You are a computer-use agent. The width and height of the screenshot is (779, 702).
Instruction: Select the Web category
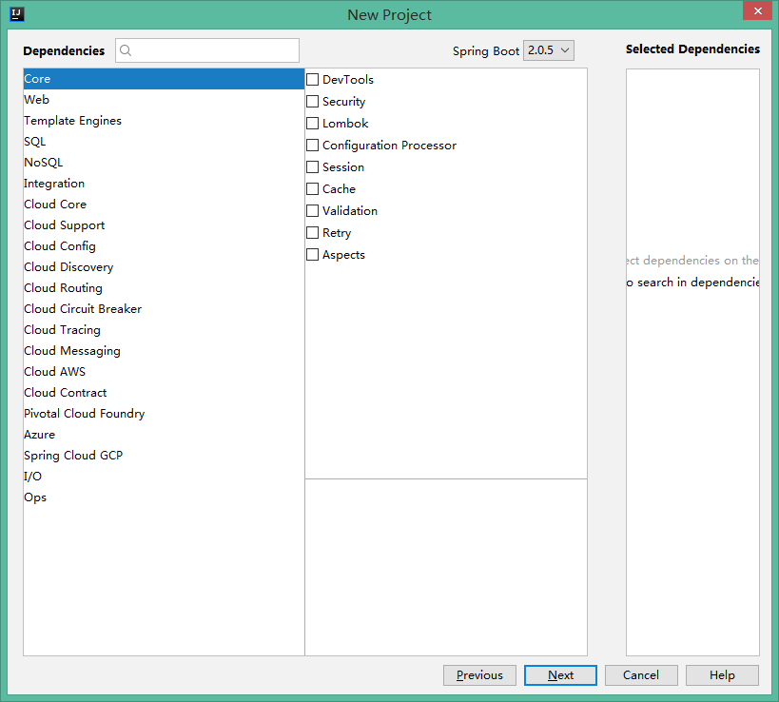coord(164,100)
